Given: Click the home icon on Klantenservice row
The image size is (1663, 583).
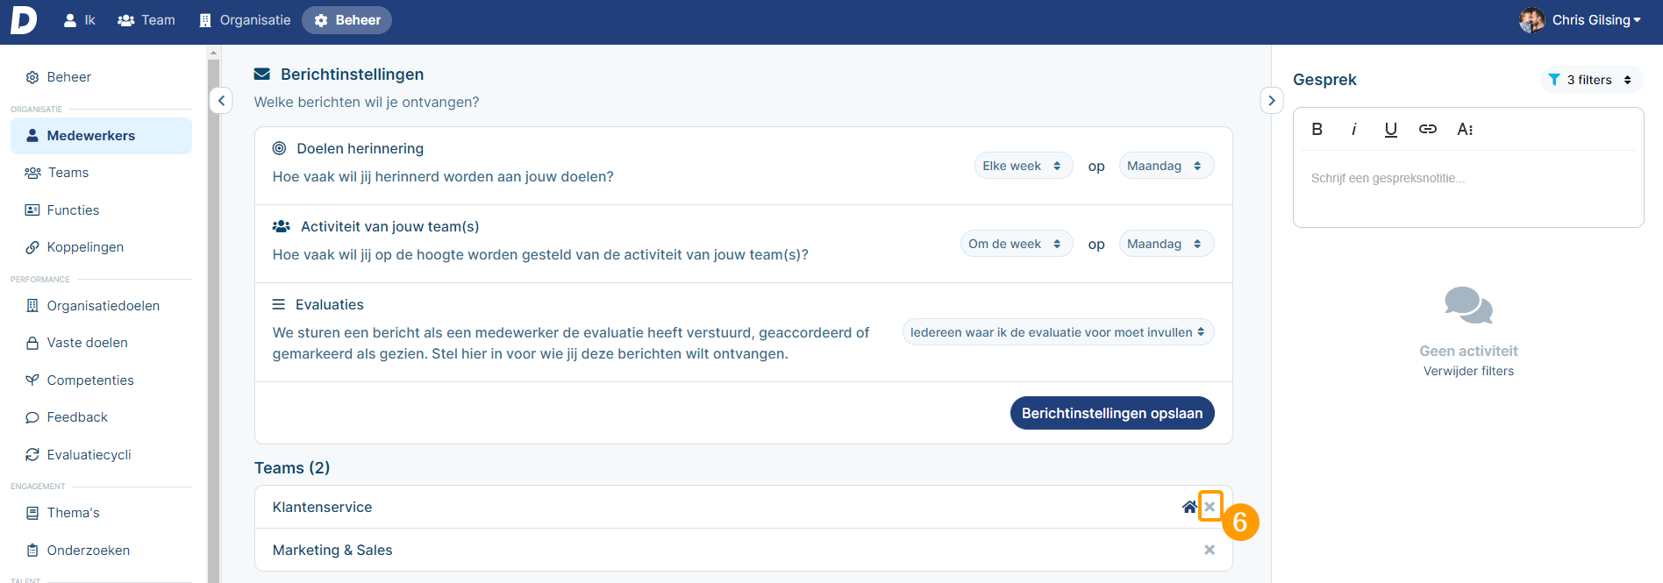Looking at the screenshot, I should click(1189, 507).
